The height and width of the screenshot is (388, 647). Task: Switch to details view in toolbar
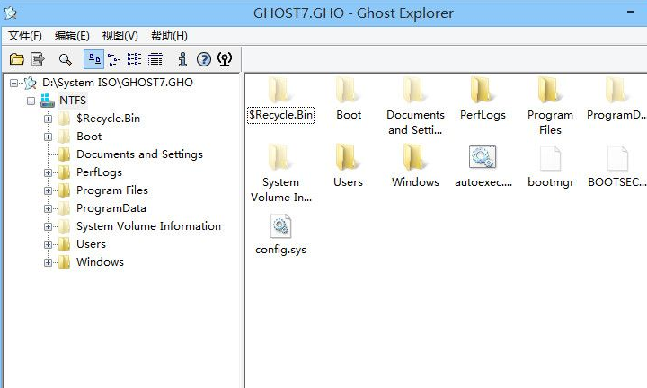tap(155, 59)
